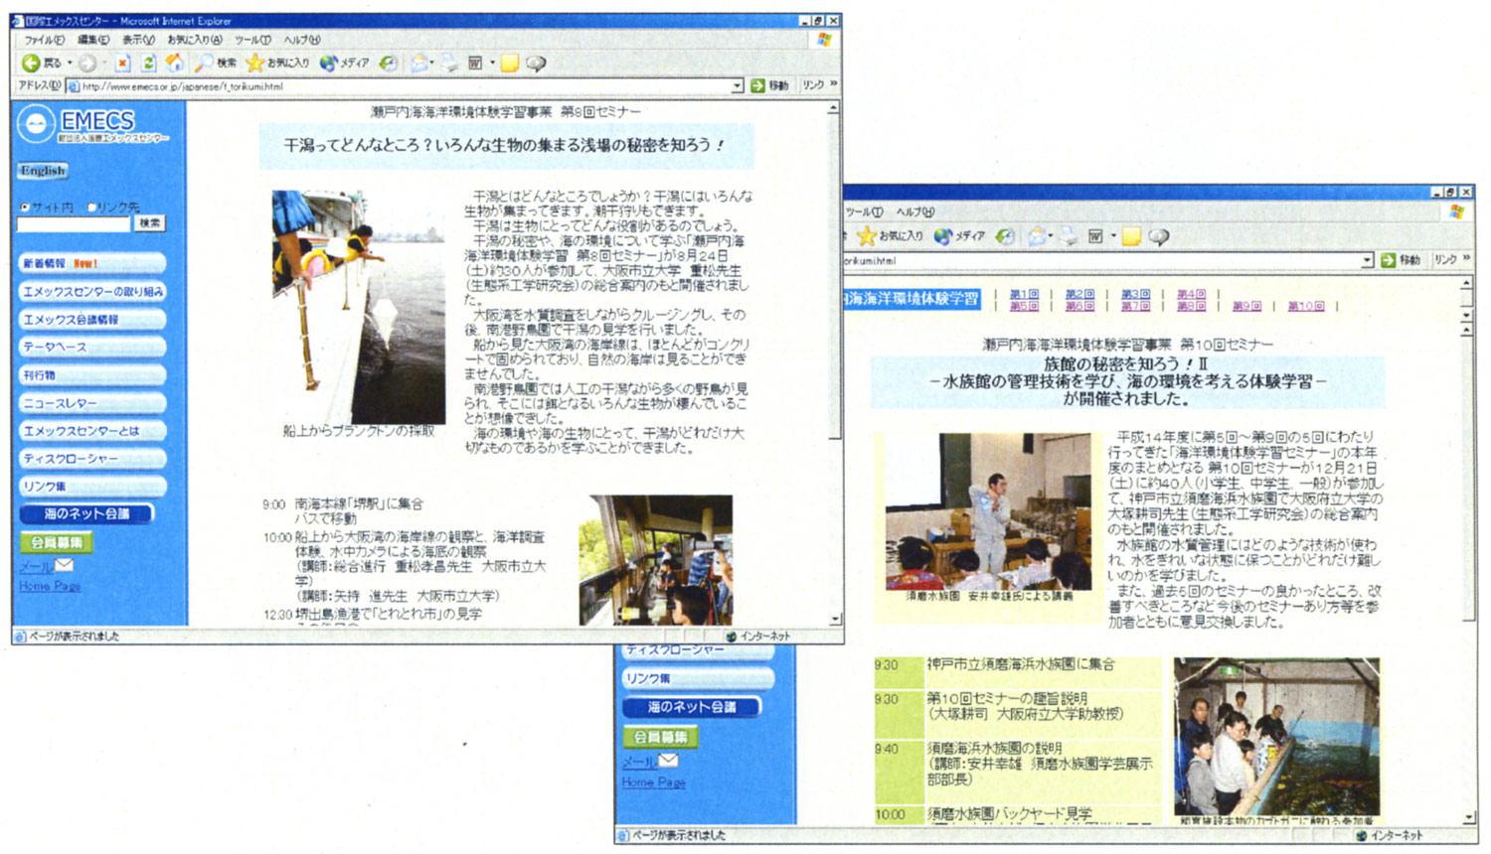Click the green 移動 Go arrow in the back window
Screen dimensions: 1491x854
[x=1388, y=260]
